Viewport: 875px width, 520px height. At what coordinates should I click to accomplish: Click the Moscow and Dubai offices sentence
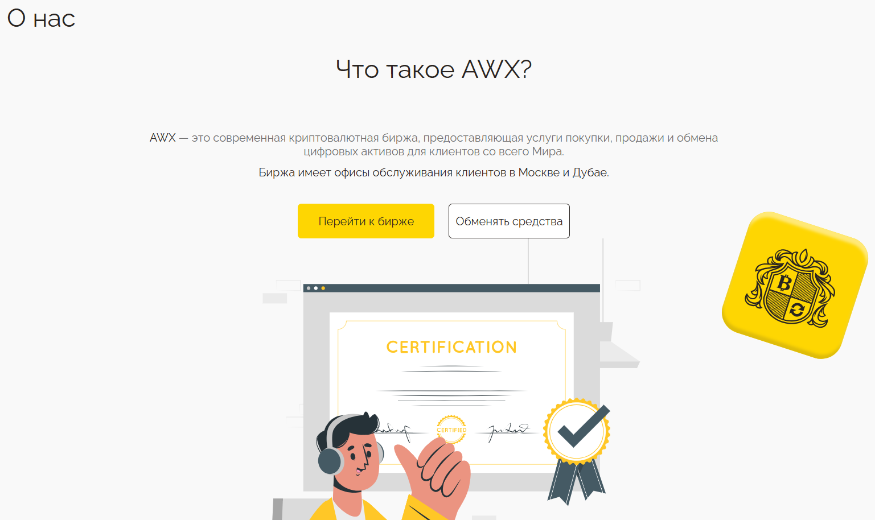tap(434, 172)
